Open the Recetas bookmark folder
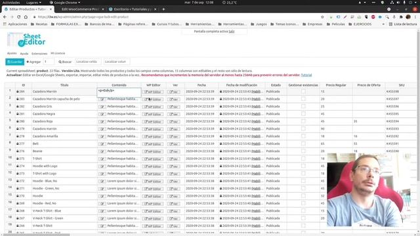The image size is (420, 236). pyautogui.click(x=39, y=24)
